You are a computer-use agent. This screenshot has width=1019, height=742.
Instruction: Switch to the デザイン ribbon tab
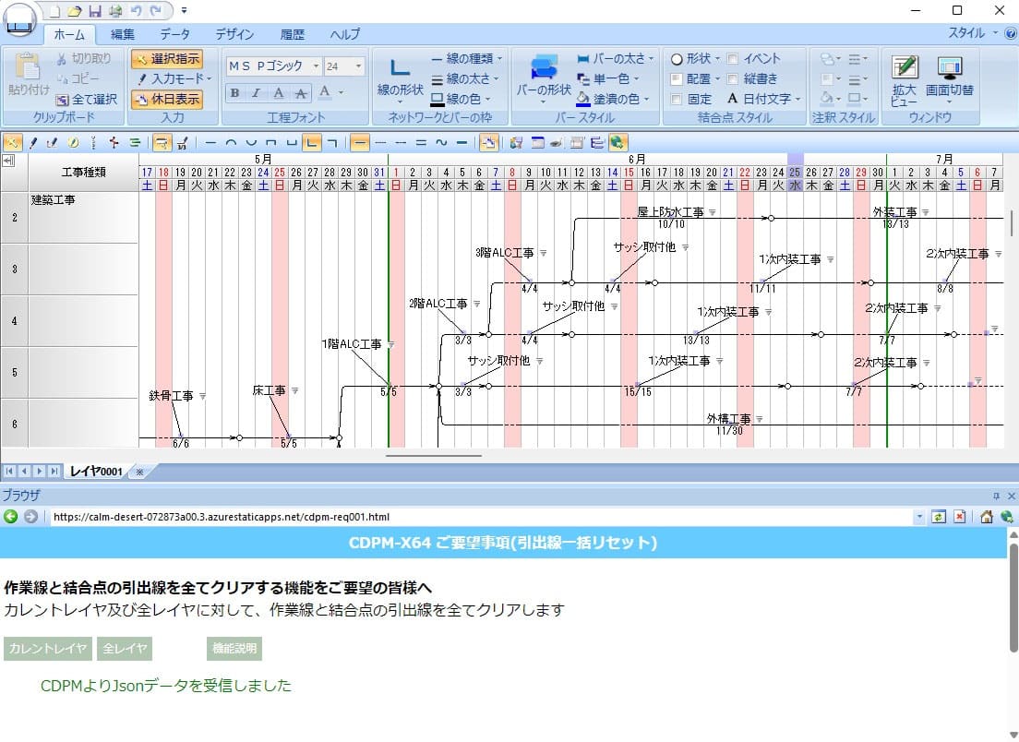pos(234,34)
